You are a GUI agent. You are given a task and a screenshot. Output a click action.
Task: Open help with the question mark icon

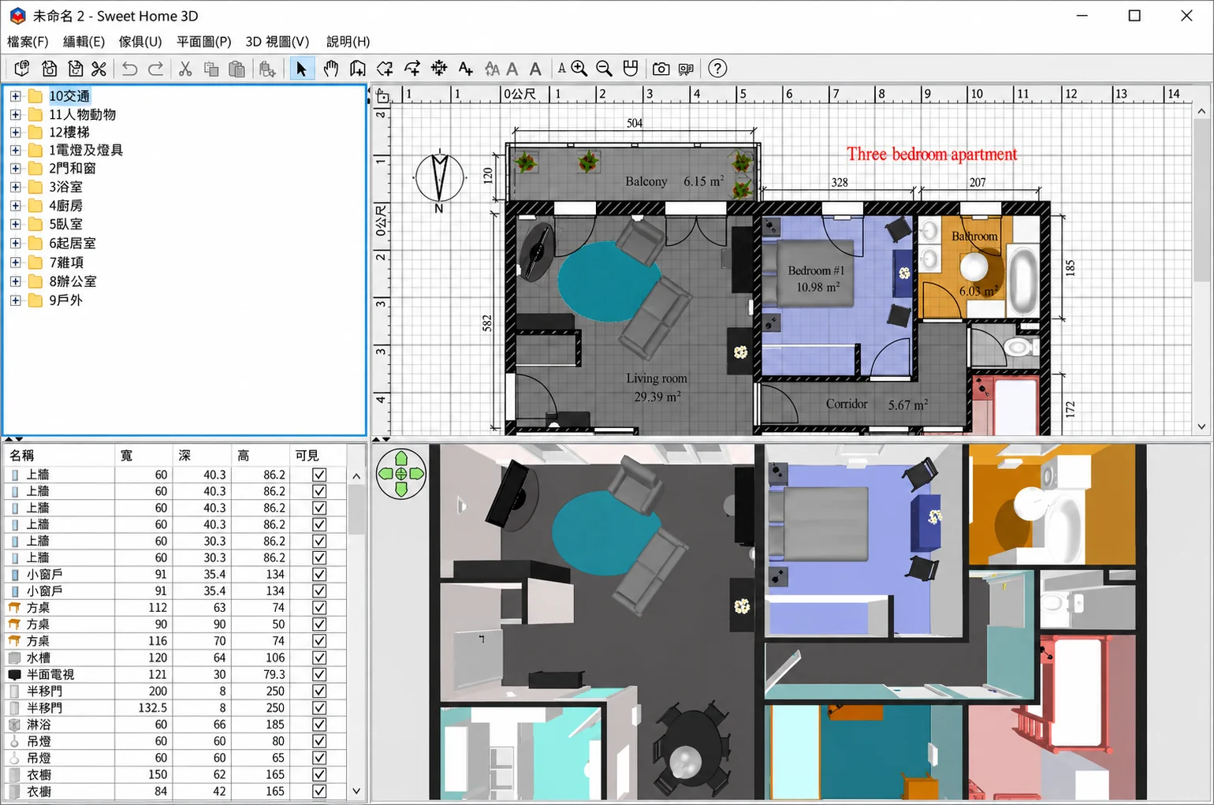click(717, 69)
